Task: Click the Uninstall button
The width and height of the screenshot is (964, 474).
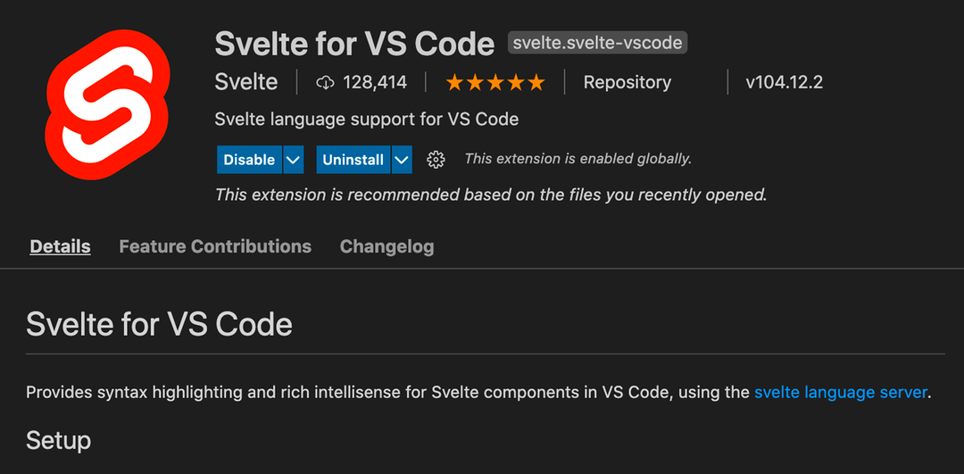Action: pyautogui.click(x=353, y=160)
